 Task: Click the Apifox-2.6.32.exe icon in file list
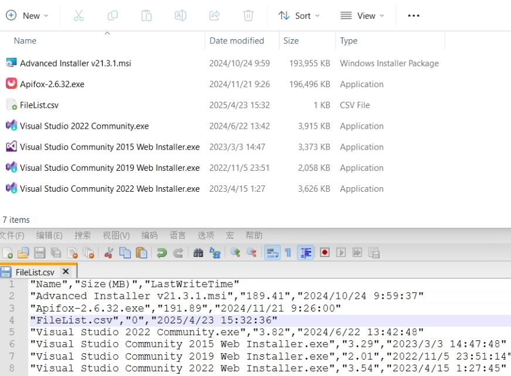click(11, 84)
